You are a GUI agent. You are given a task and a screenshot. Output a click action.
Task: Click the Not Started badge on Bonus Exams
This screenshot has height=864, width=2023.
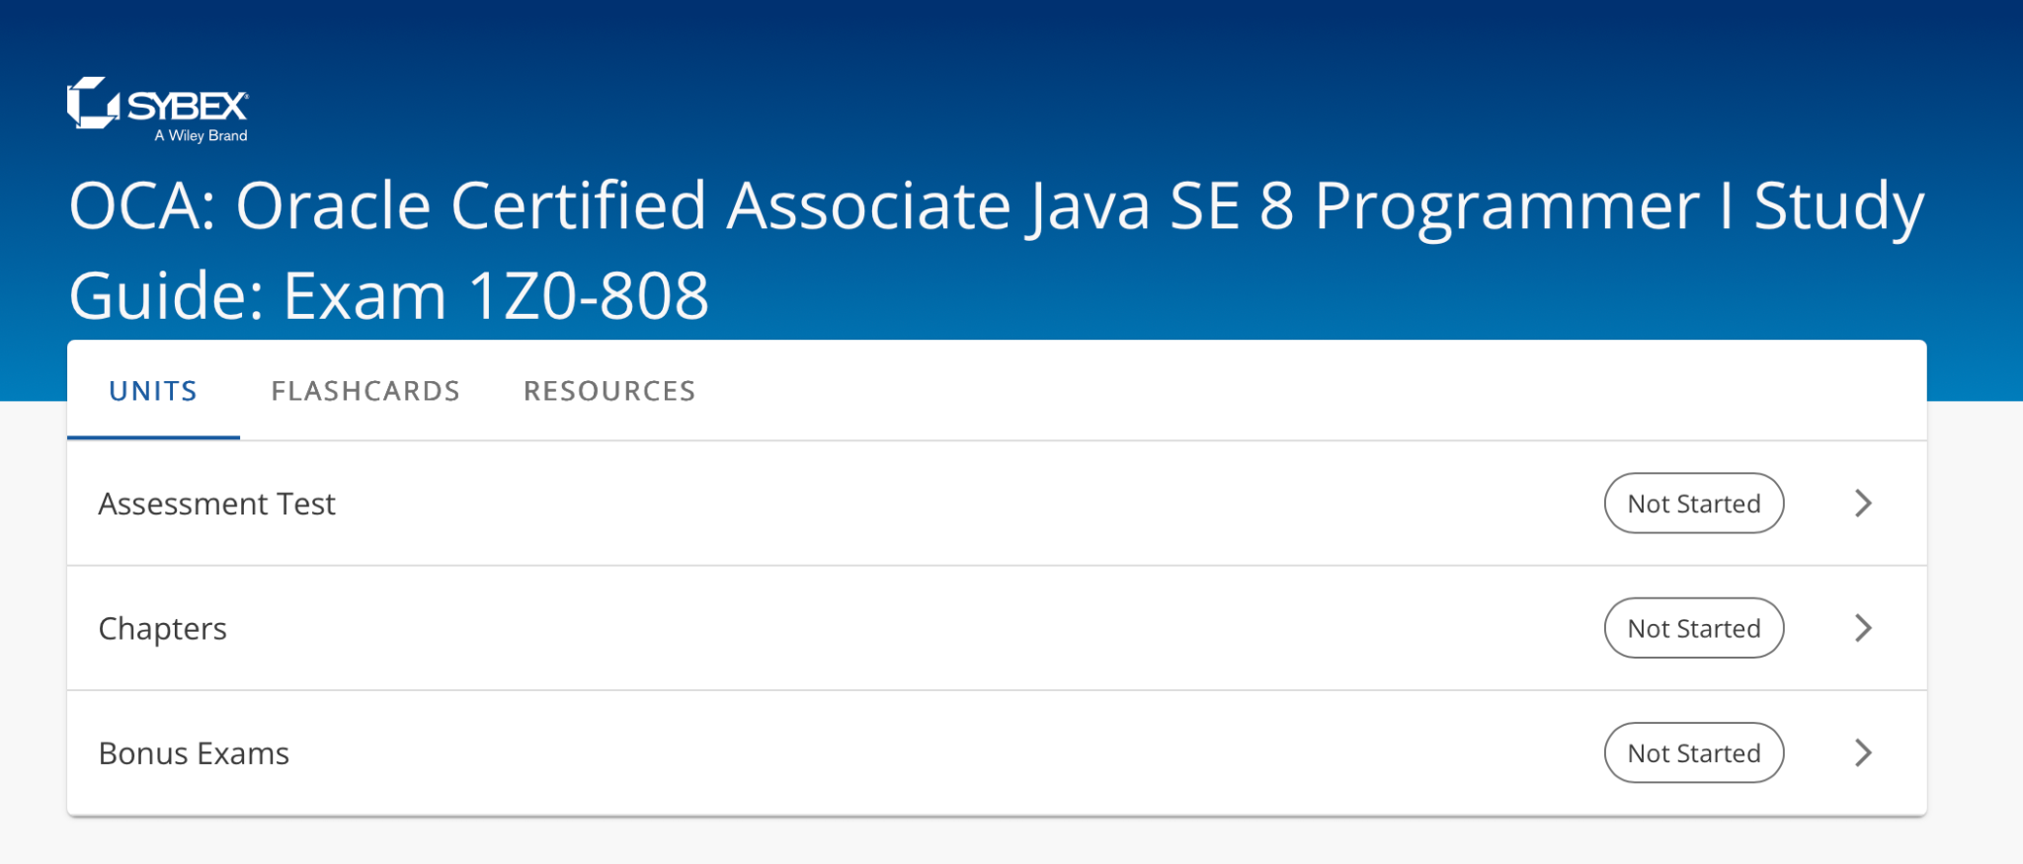click(x=1693, y=753)
